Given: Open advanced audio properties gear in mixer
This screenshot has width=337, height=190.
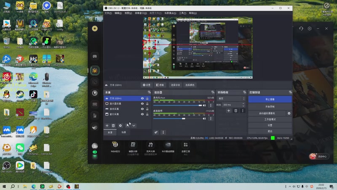Looking at the screenshot, I should (156, 132).
